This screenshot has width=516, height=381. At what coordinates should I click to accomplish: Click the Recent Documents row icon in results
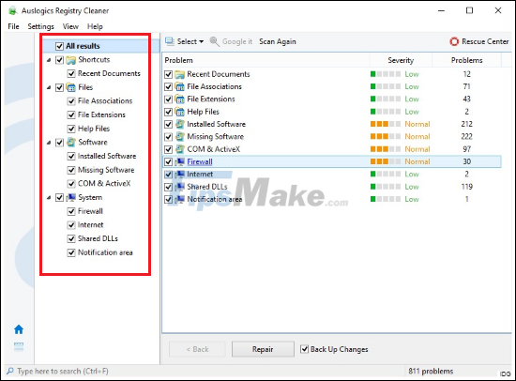pos(180,74)
